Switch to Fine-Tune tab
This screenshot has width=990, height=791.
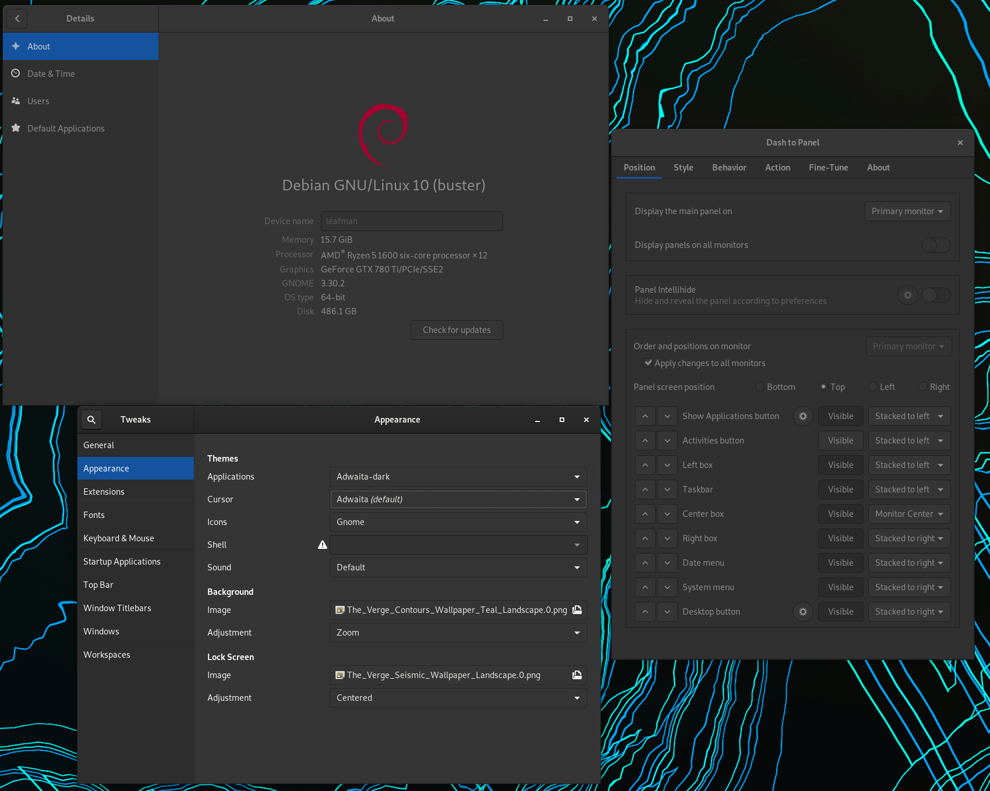pyautogui.click(x=828, y=168)
